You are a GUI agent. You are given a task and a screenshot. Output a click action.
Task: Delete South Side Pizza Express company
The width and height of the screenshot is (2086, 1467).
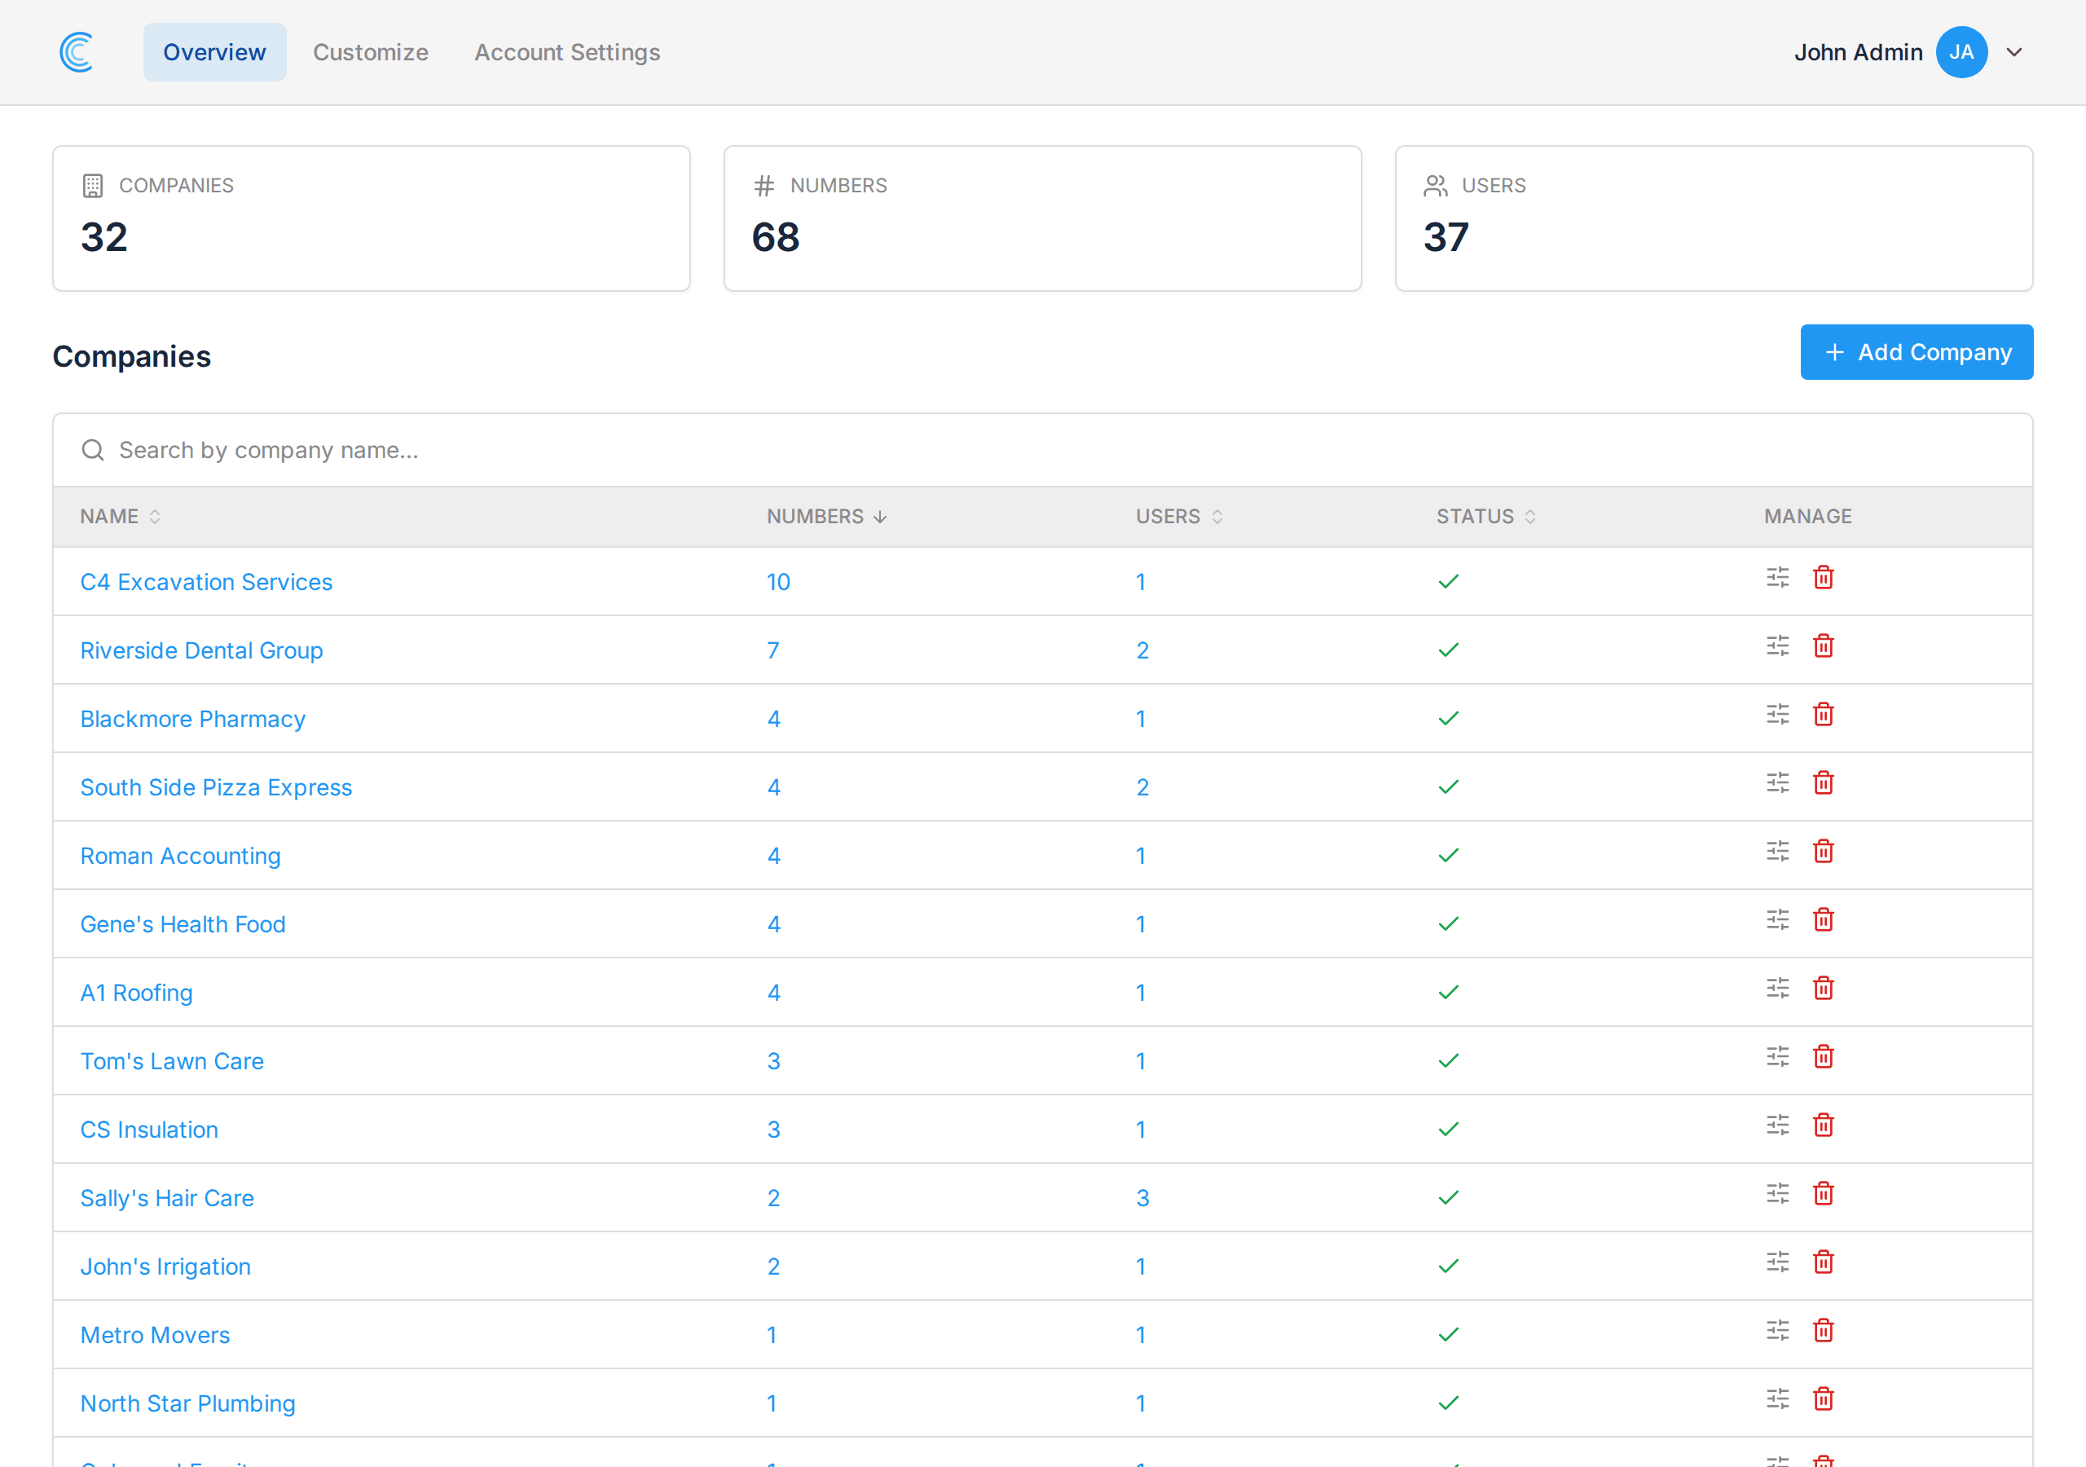pos(1823,783)
